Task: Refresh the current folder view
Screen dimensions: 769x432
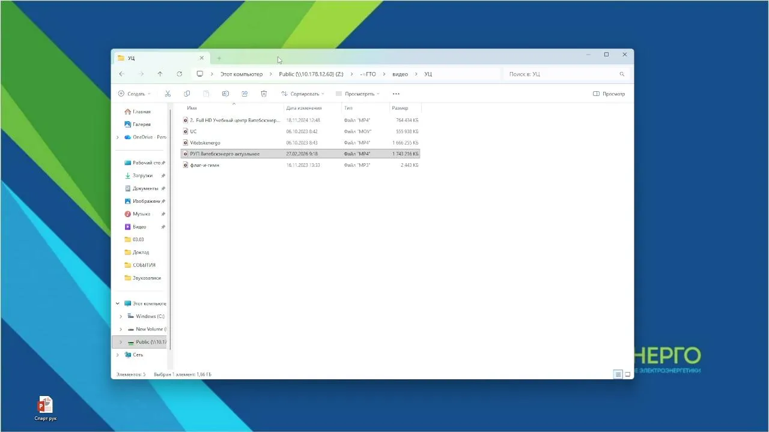Action: pyautogui.click(x=179, y=74)
